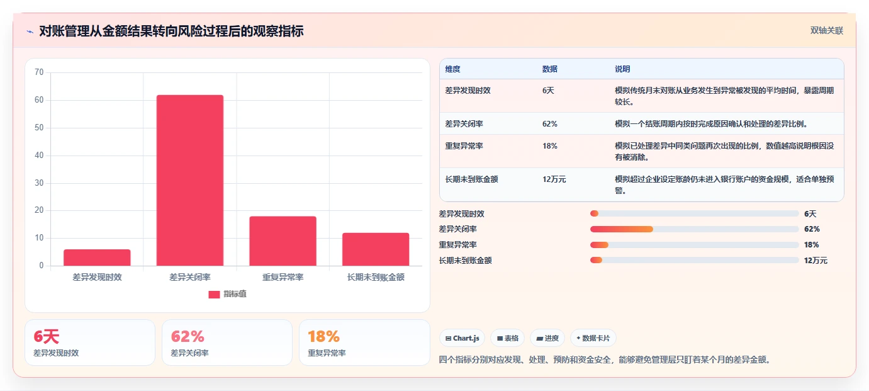
Task: Select the 62% data card
Action: [x=227, y=343]
